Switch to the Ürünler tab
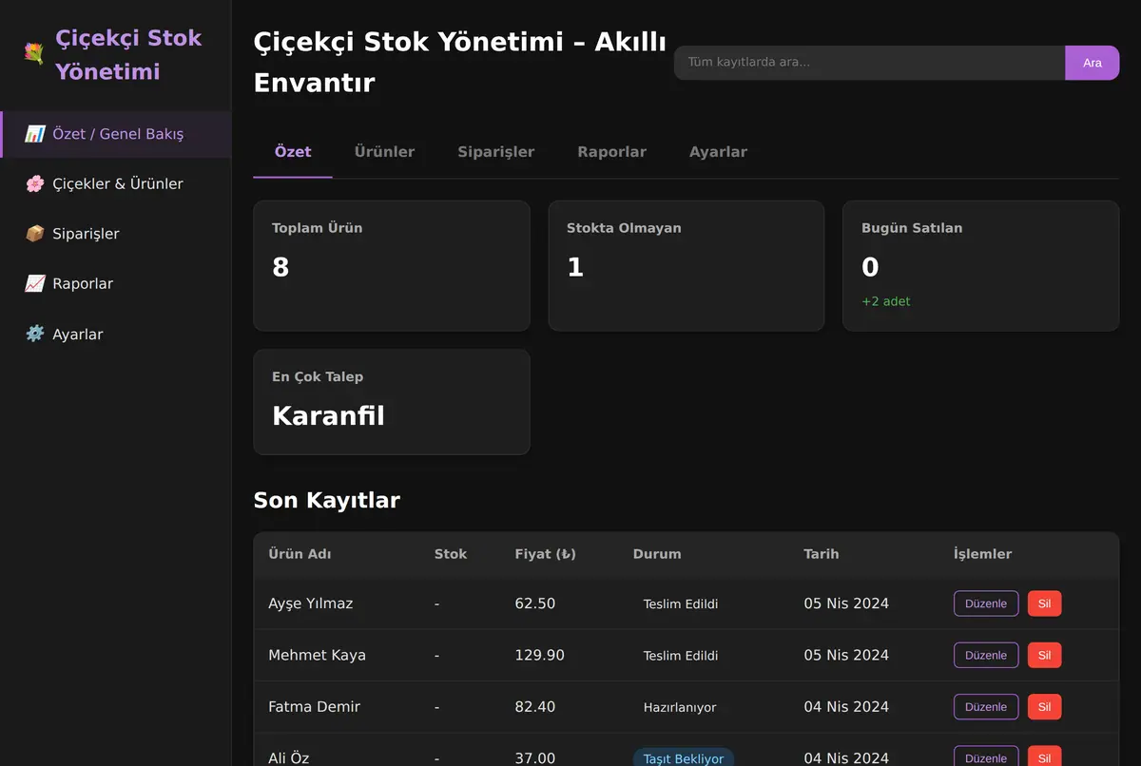1141x766 pixels. 384,152
